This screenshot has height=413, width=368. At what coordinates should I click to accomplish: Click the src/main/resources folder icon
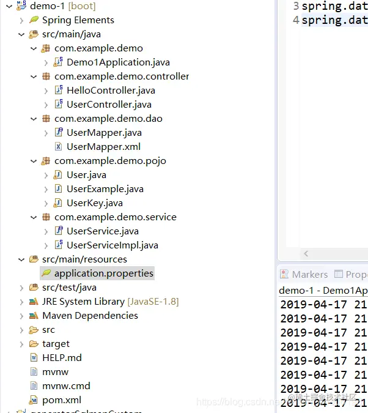click(x=34, y=259)
